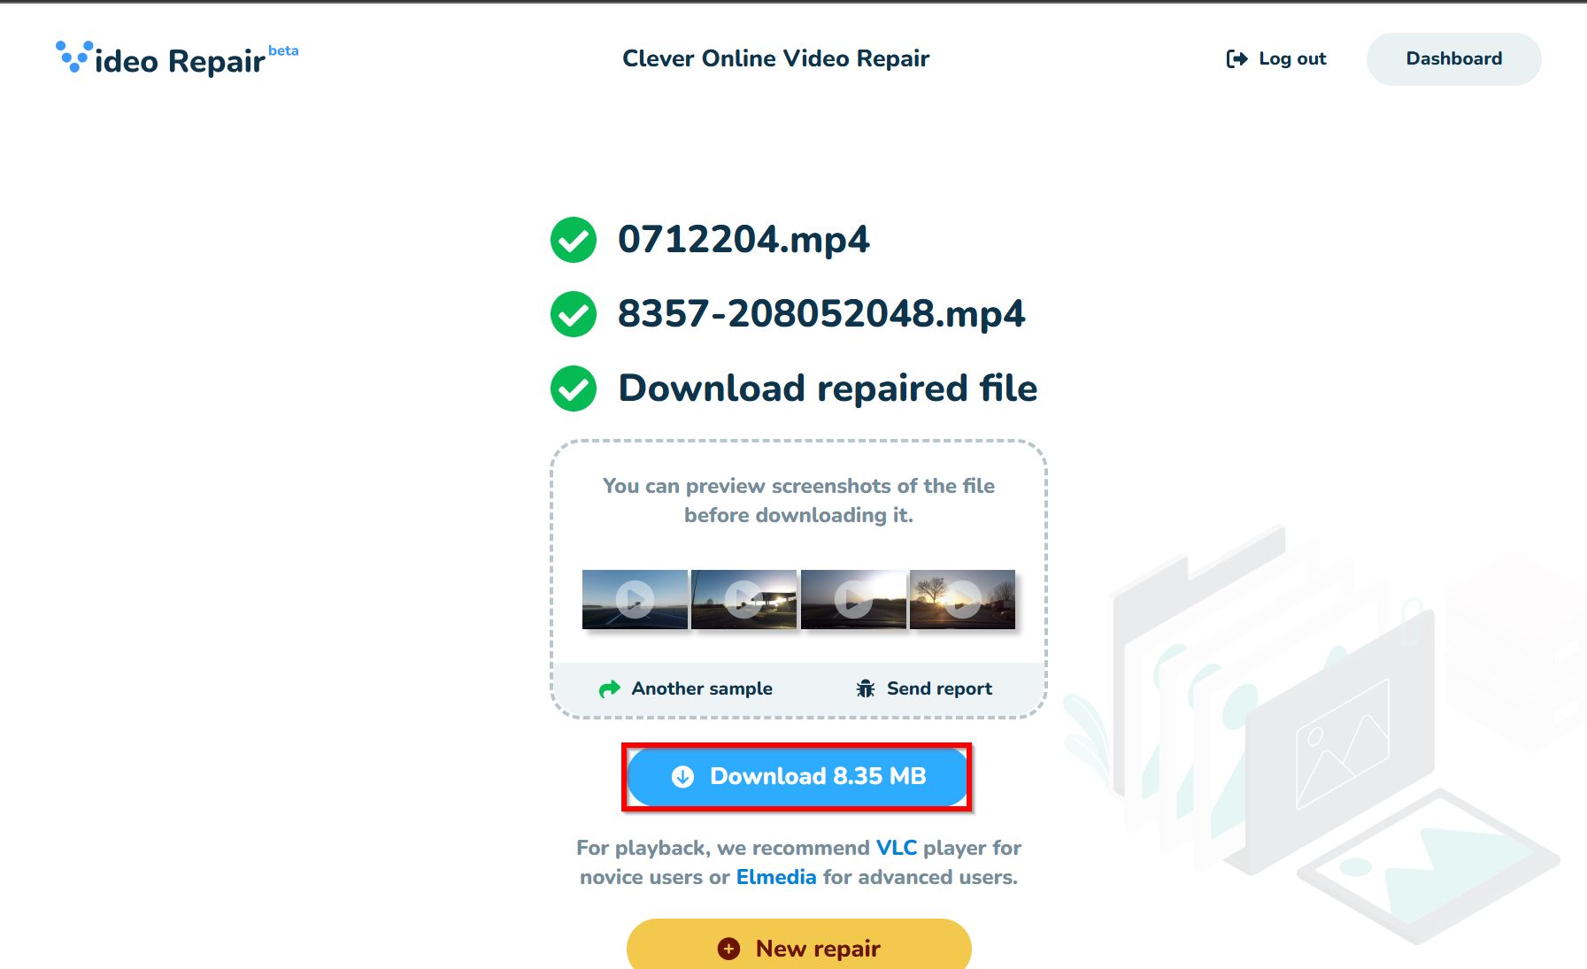The width and height of the screenshot is (1587, 969).
Task: Click the Clever Online Video Repair heading
Action: tap(775, 58)
